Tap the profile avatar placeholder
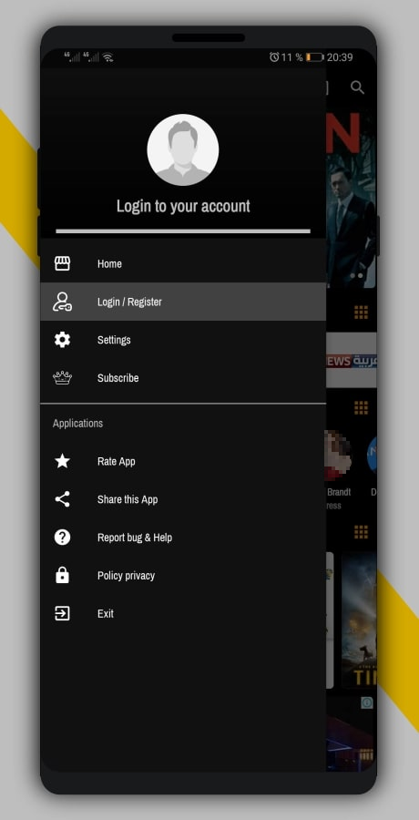The width and height of the screenshot is (419, 820). click(x=182, y=150)
